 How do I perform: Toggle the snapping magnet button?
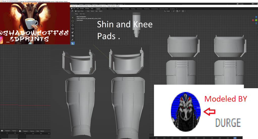click(177, 11)
